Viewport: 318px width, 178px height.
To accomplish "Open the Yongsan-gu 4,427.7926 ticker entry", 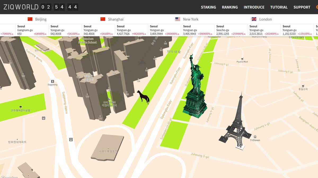I will click(x=131, y=30).
